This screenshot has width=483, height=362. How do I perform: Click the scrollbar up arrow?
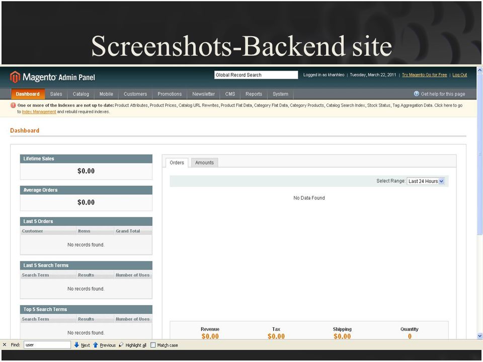point(479,70)
